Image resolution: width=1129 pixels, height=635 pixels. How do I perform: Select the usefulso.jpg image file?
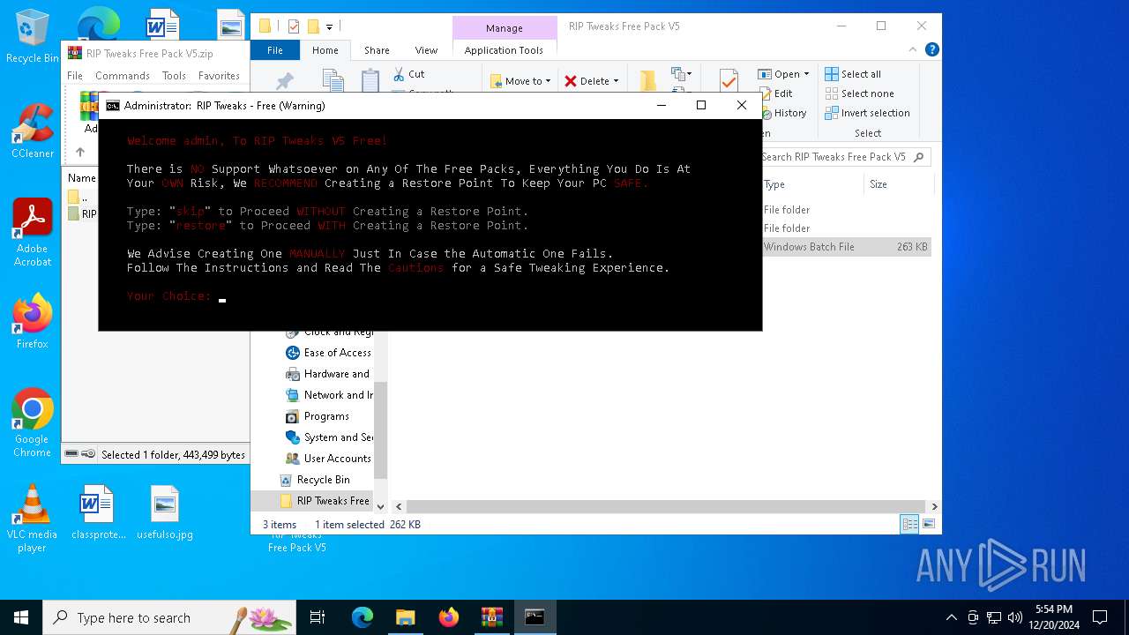pos(165,512)
